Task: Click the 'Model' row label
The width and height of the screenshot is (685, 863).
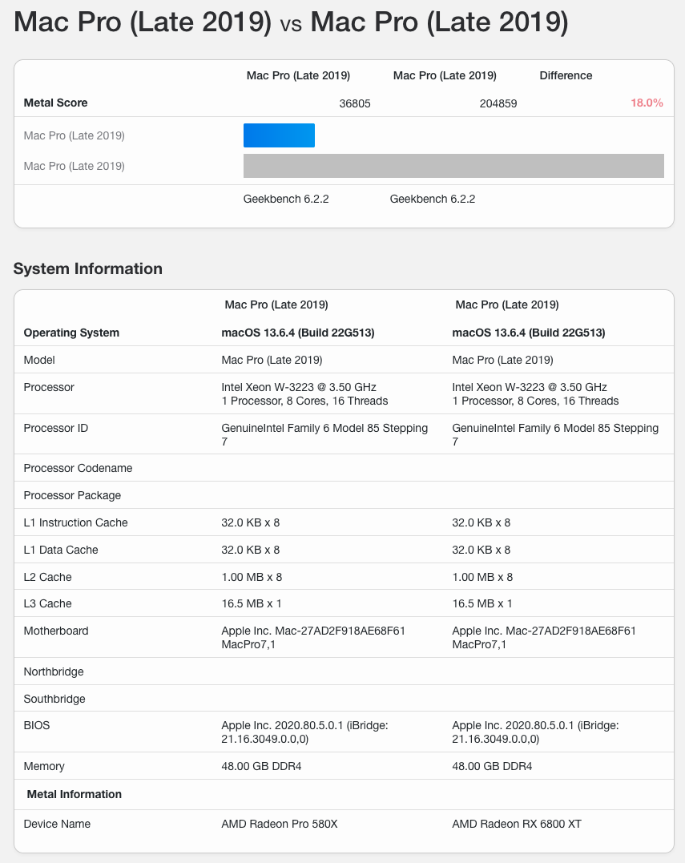Action: 39,360
